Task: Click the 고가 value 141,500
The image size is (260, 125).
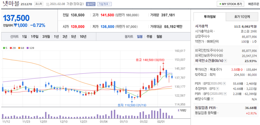Action: (107, 15)
